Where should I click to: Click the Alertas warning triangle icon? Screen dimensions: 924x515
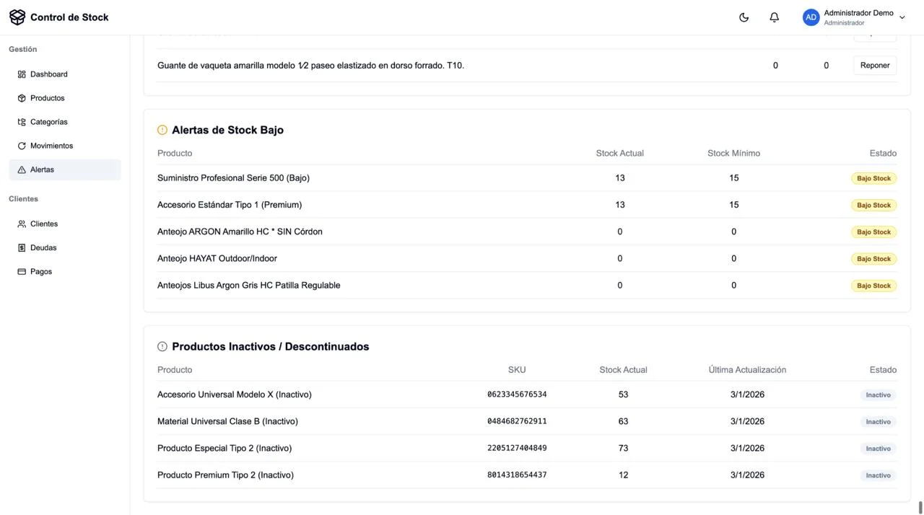pos(22,170)
